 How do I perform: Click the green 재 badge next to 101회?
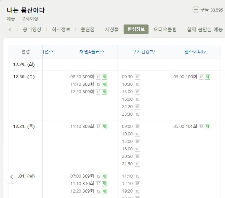(207, 127)
